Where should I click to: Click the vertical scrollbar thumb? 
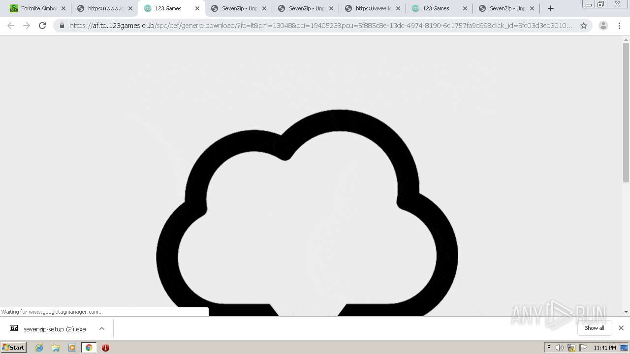coord(626,113)
